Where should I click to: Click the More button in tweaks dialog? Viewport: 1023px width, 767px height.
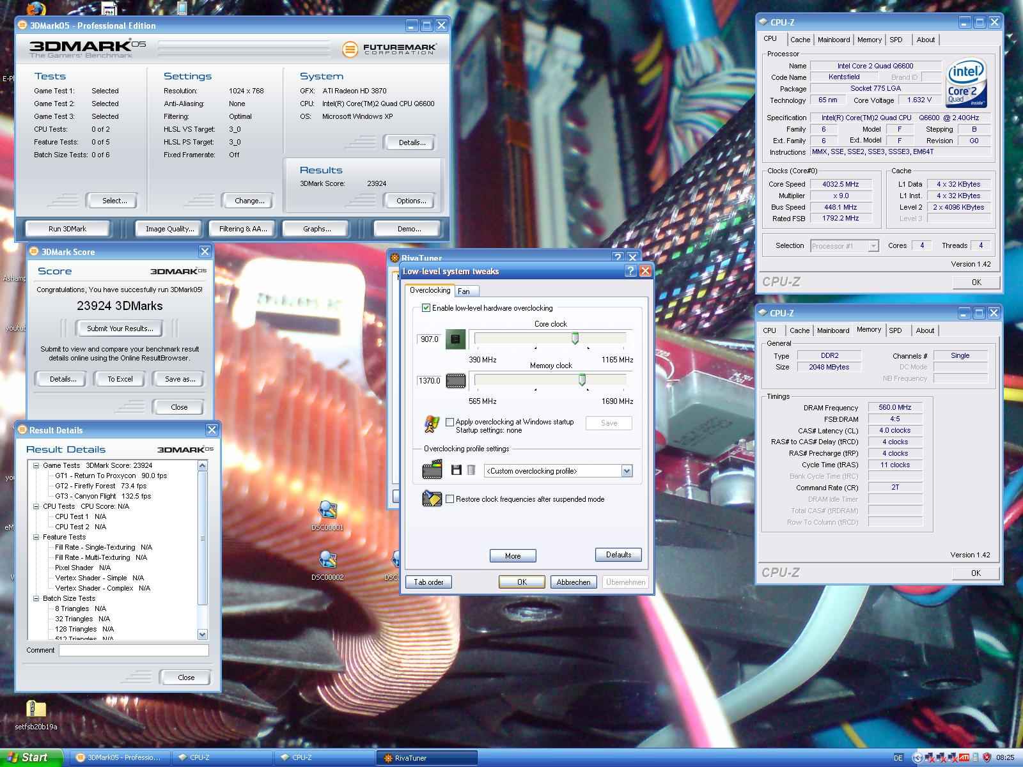513,556
